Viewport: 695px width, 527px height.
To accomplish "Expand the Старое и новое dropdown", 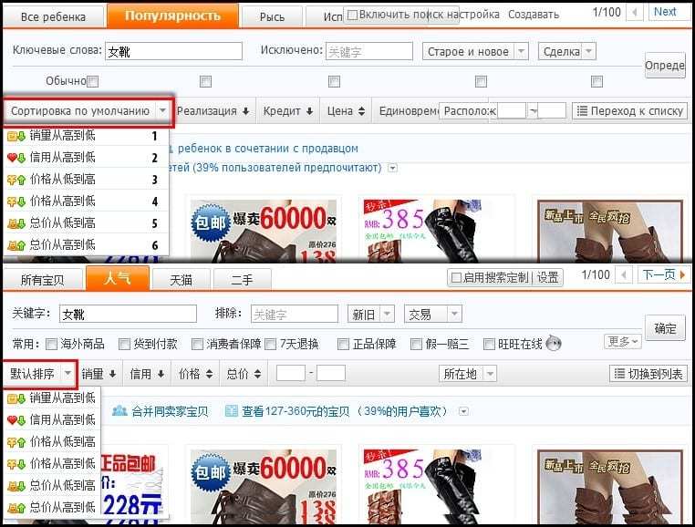I will pyautogui.click(x=521, y=52).
